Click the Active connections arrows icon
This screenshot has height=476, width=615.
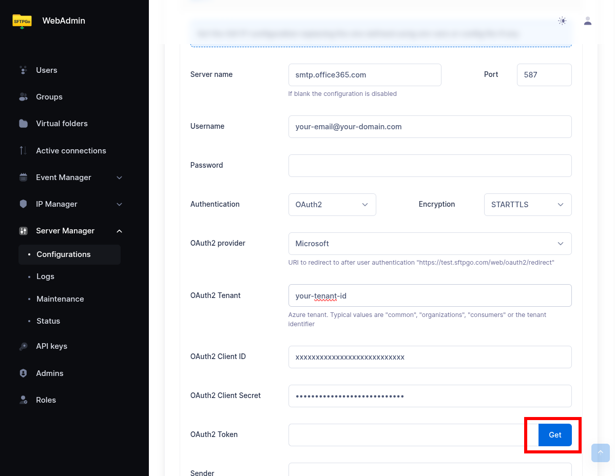(x=23, y=150)
